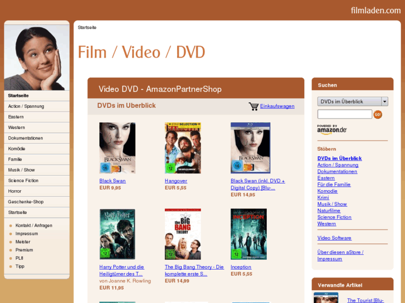Click the price EUR 14,99
The height and width of the screenshot is (303, 405).
[177, 281]
